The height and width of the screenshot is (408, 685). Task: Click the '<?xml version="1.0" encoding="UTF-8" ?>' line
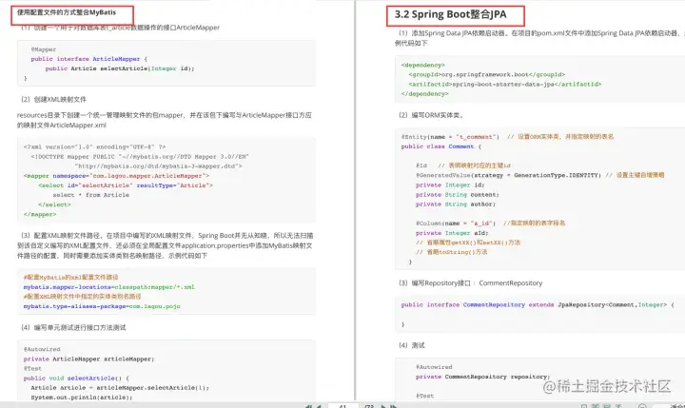coord(95,146)
